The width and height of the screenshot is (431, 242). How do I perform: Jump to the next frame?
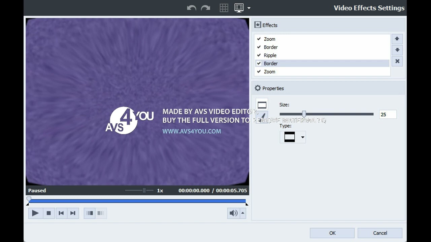(x=73, y=213)
